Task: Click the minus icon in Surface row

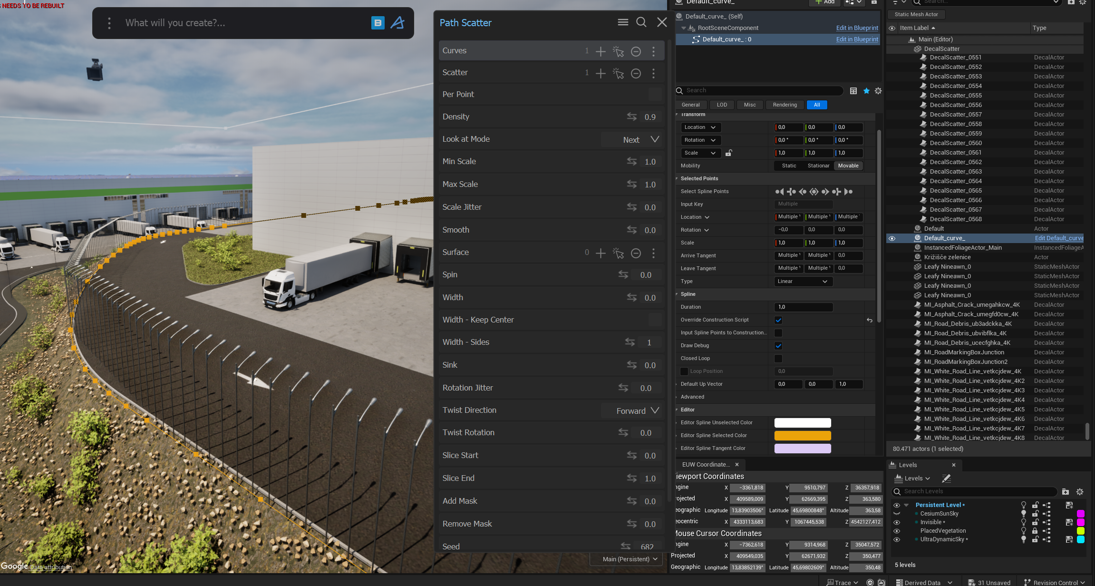Action: pos(636,253)
